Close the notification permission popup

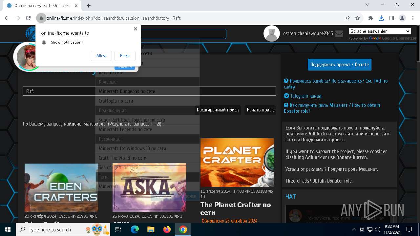(136, 29)
